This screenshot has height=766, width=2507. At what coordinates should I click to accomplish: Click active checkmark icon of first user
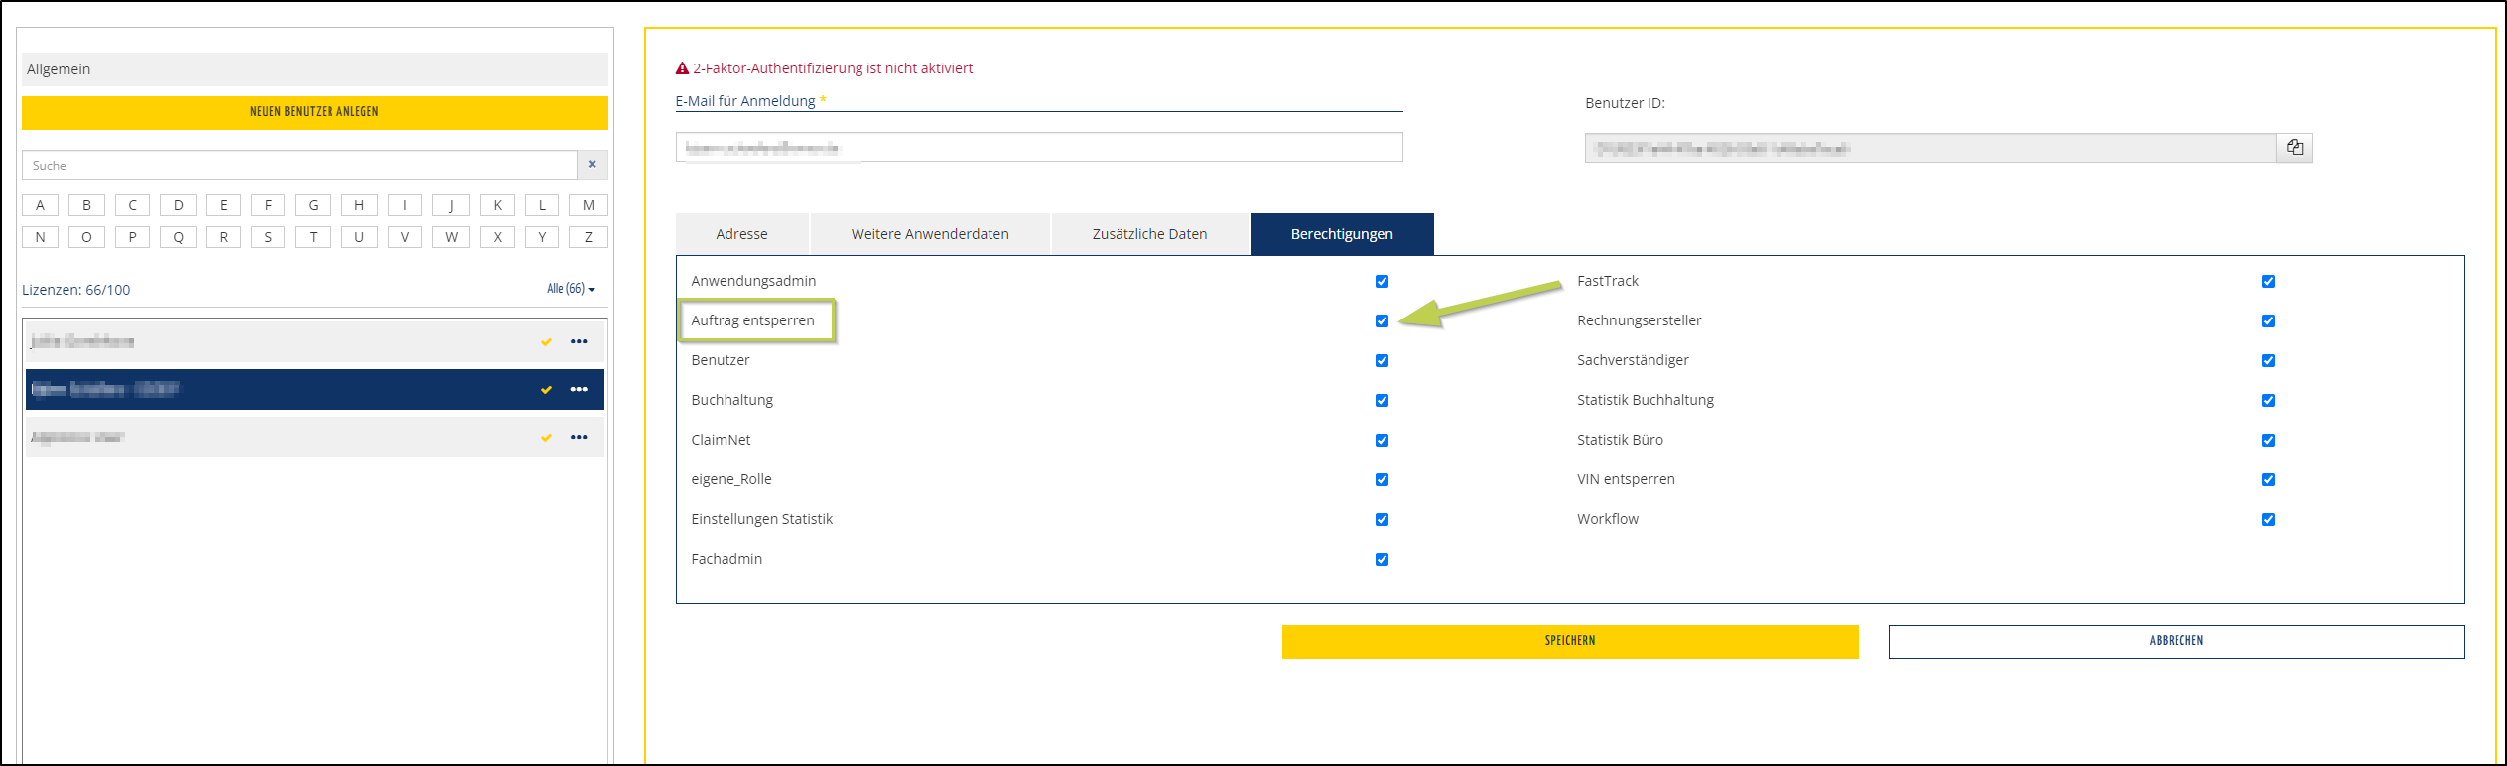[546, 342]
